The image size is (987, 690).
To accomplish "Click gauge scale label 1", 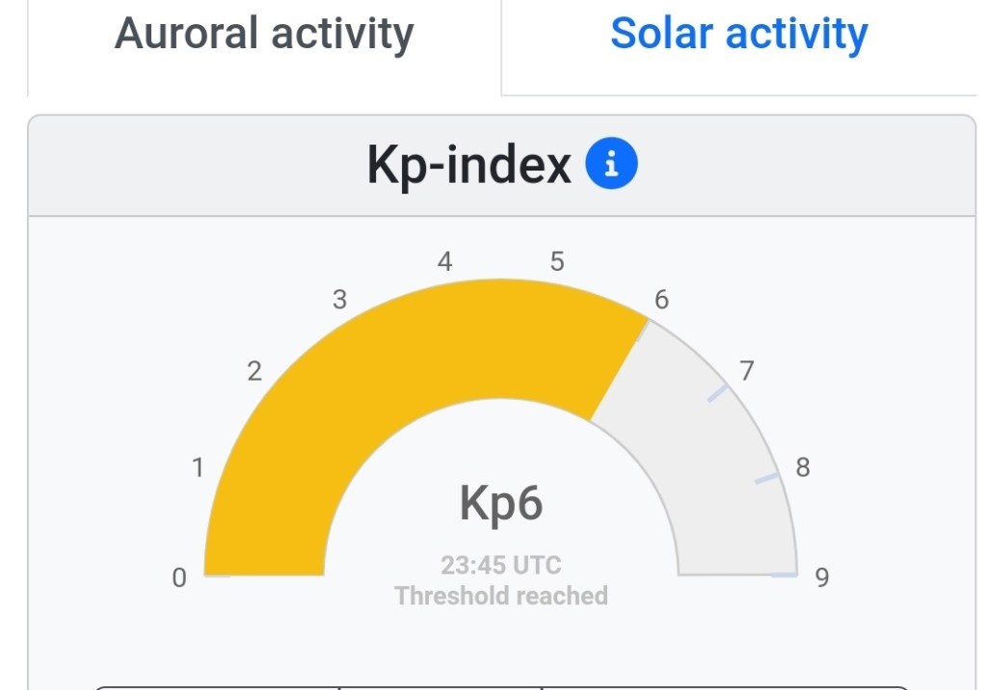I will (199, 468).
